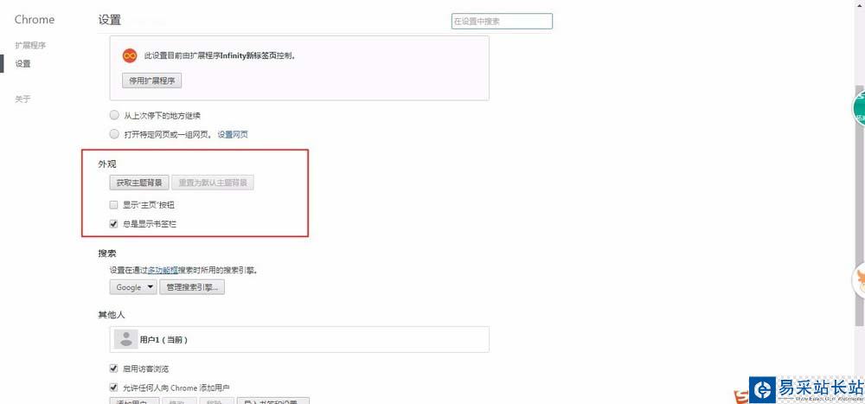Click the Infinity extension orange icon
Screen dimensions: 865x404
point(130,55)
